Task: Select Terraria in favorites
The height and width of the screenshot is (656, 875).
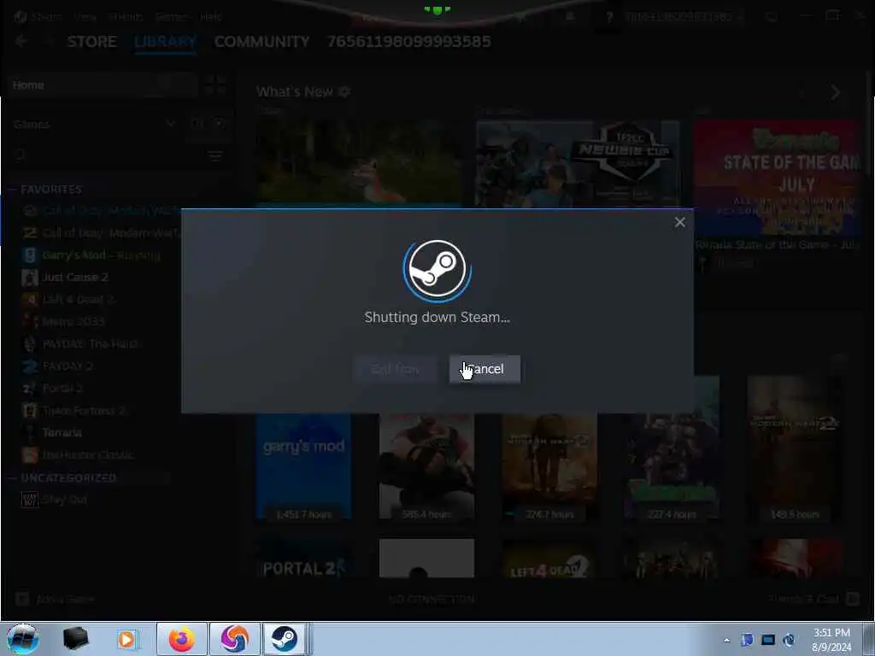Action: point(62,433)
